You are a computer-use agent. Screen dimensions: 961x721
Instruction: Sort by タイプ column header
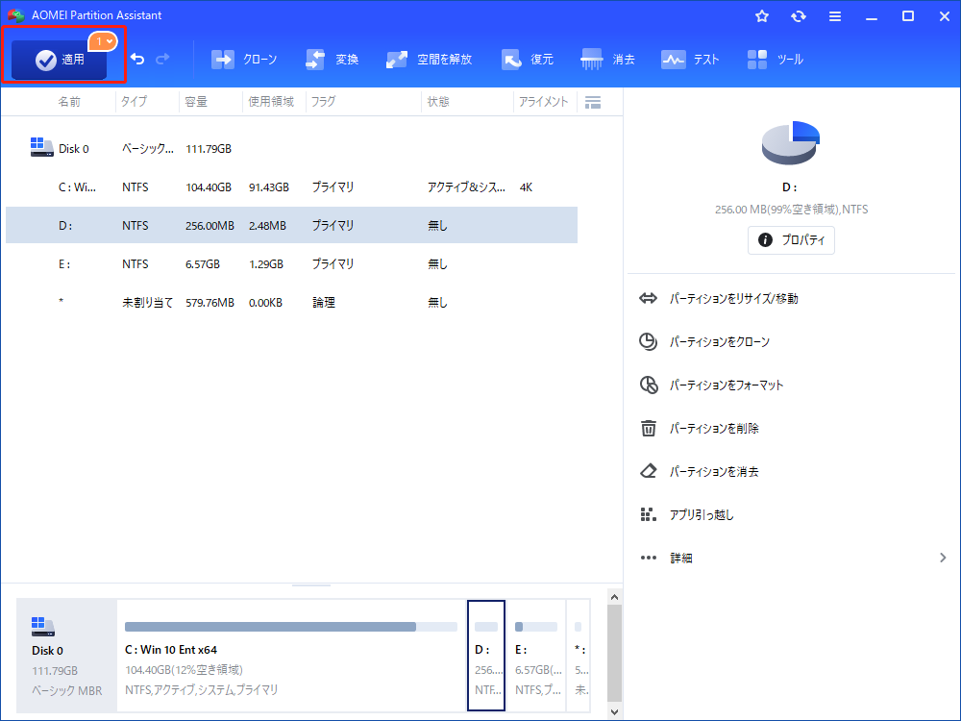(x=134, y=102)
